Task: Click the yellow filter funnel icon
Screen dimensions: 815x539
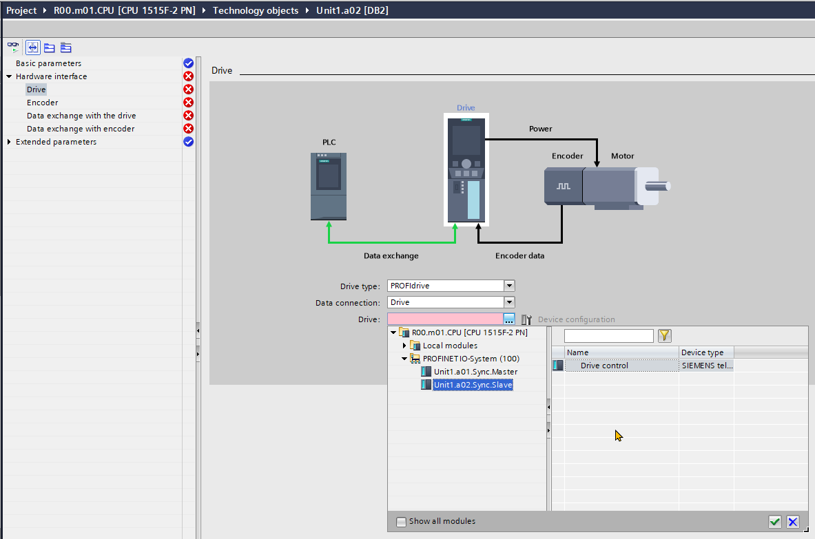Action: coord(665,336)
